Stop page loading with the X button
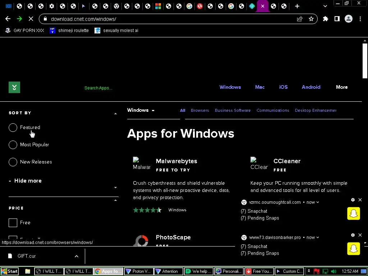Screen dimensions: 368x276 (31, 19)
